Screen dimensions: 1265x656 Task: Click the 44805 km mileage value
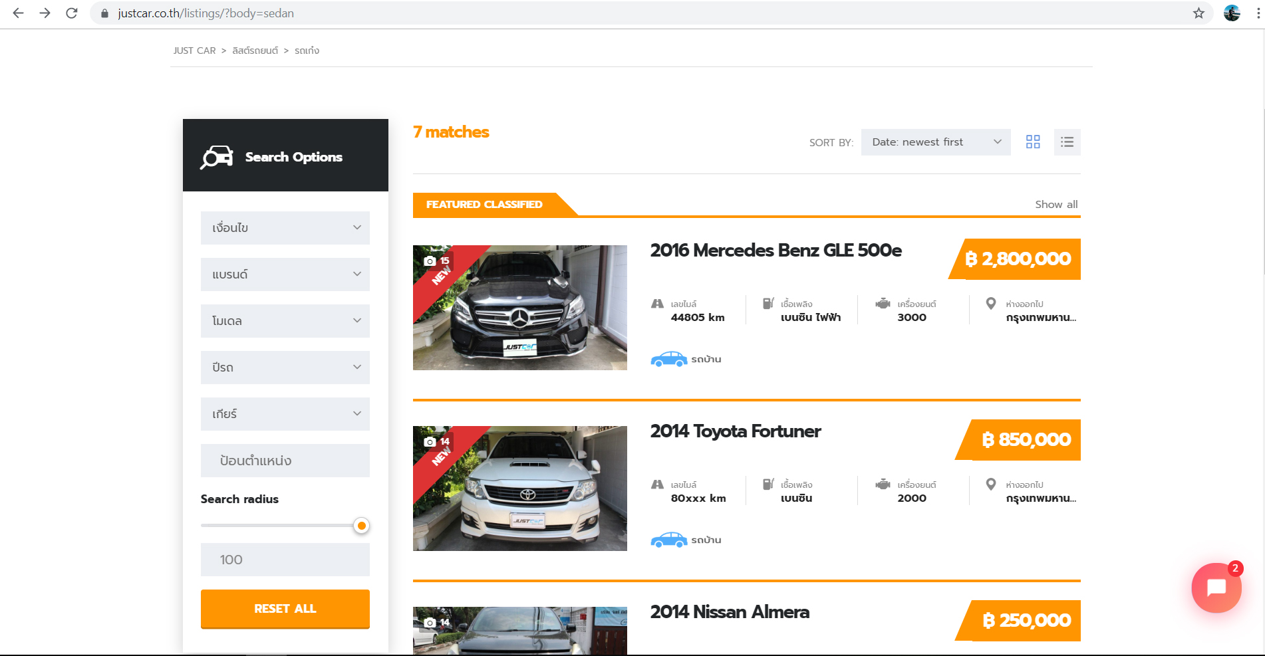(x=698, y=318)
